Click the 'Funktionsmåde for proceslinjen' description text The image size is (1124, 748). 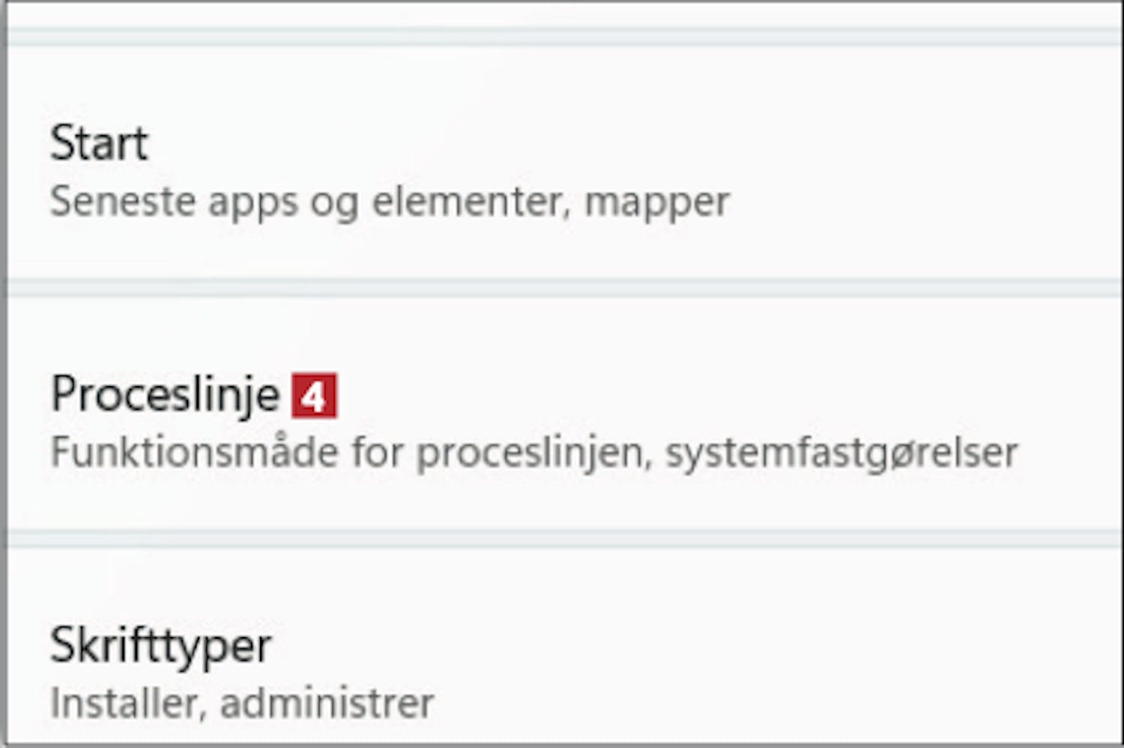(x=345, y=453)
